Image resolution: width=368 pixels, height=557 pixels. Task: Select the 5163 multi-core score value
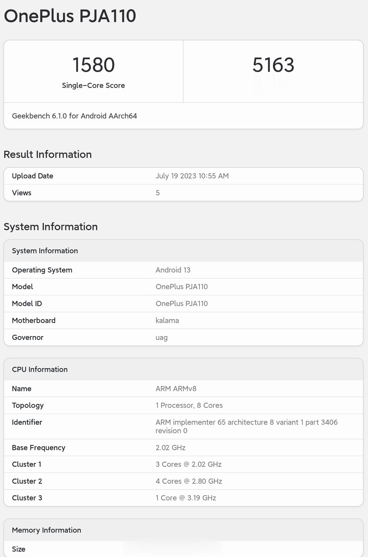[x=273, y=65]
